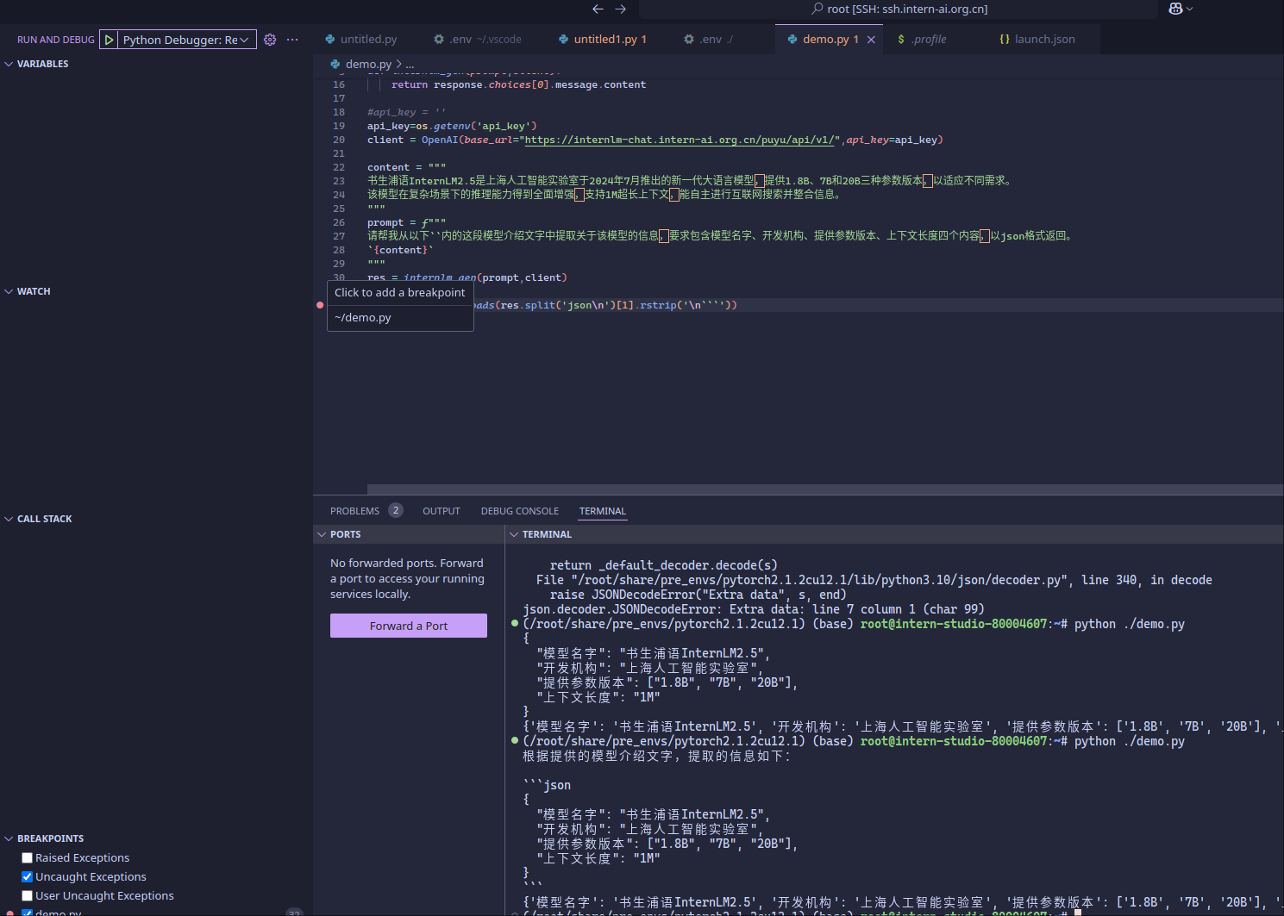Click the breadcrumb ellipsis after demo.py
The height and width of the screenshot is (916, 1284).
pyautogui.click(x=410, y=65)
